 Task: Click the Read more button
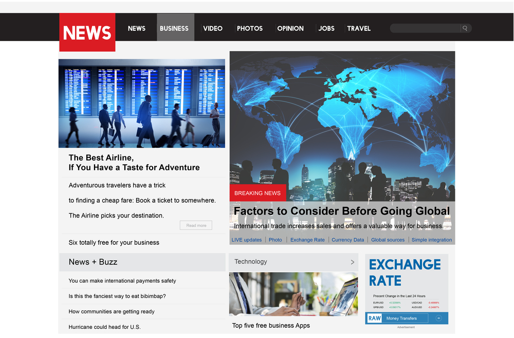[x=196, y=226]
